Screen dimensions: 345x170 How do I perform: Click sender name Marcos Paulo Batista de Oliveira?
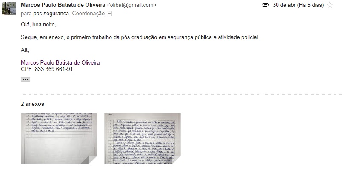[x=63, y=5]
